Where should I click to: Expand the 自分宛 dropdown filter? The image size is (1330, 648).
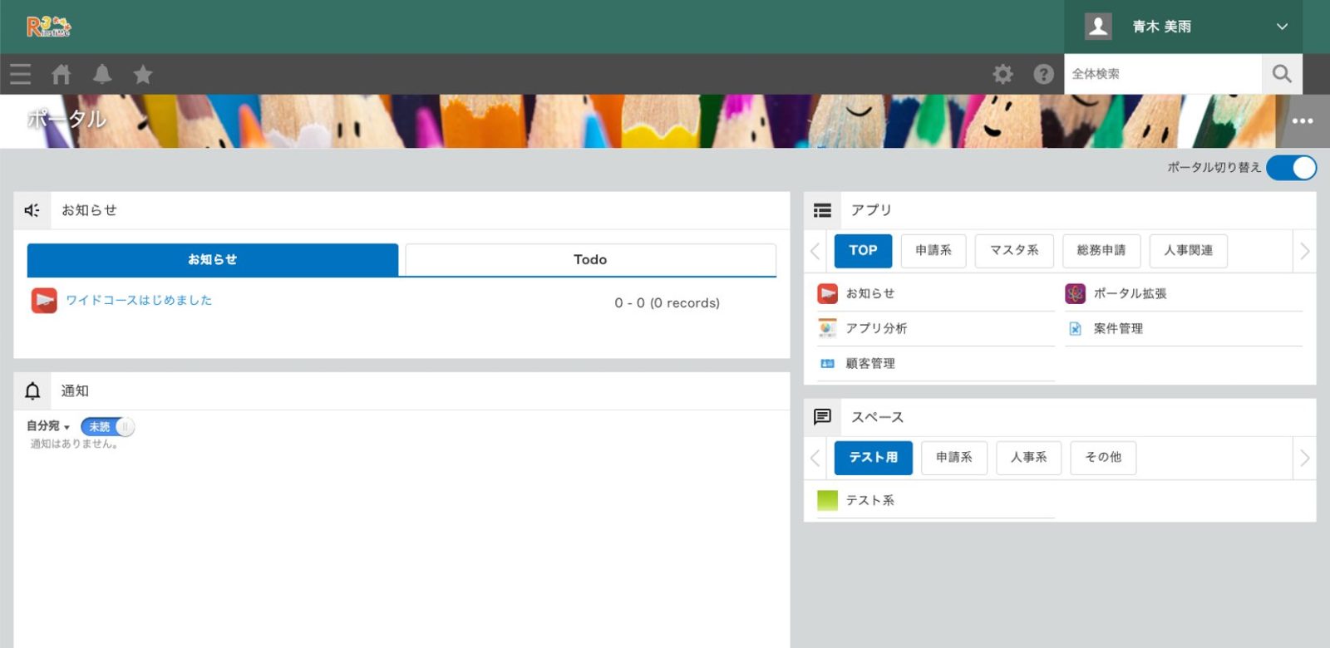click(48, 426)
